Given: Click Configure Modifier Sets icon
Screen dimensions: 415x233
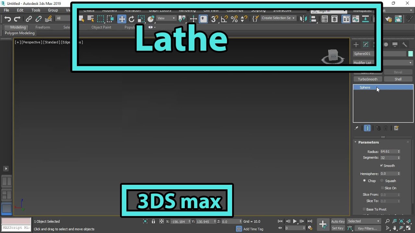Looking at the screenshot, I should (x=396, y=128).
